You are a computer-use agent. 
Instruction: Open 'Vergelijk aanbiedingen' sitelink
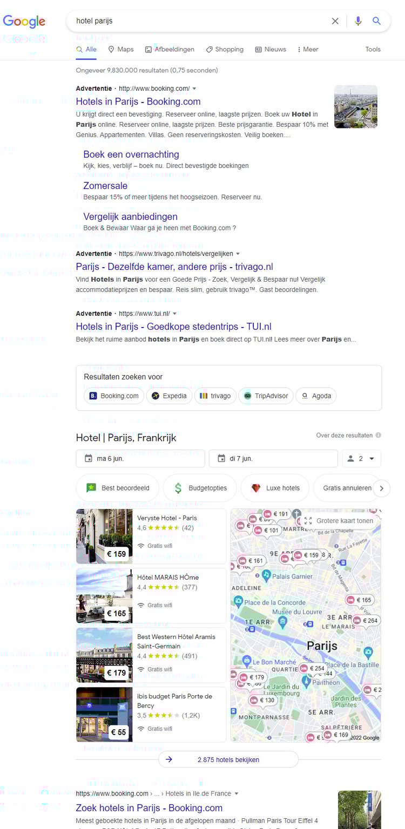coord(130,216)
